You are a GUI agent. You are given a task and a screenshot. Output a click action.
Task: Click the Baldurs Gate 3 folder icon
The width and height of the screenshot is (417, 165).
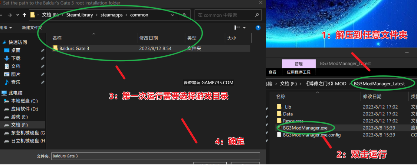[x=55, y=48]
